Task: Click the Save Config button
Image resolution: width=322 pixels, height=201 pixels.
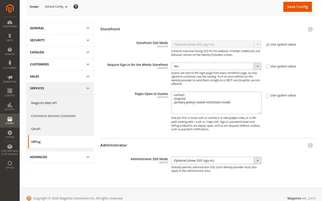Action: [x=297, y=7]
